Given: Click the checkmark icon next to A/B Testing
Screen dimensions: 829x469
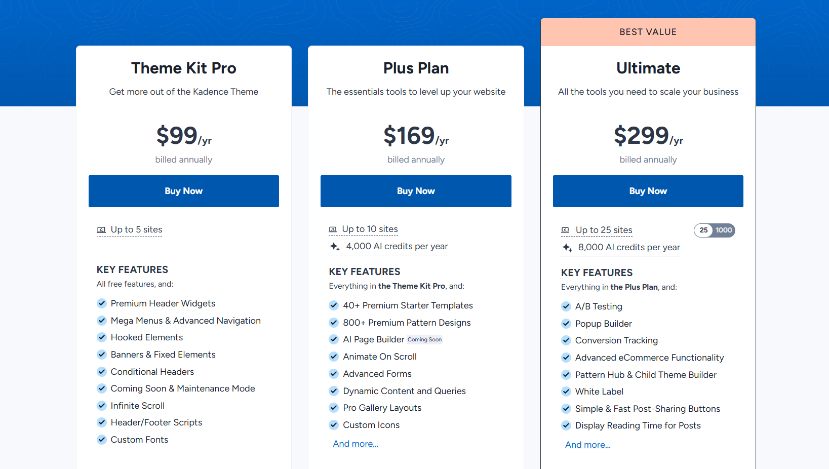Looking at the screenshot, I should (566, 306).
